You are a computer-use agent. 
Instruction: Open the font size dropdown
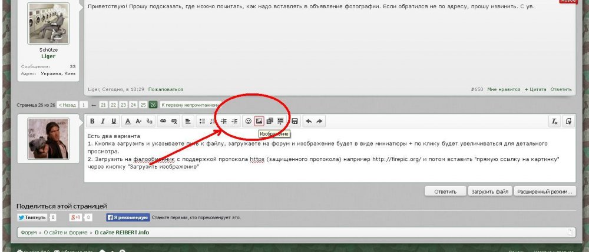[x=138, y=121]
